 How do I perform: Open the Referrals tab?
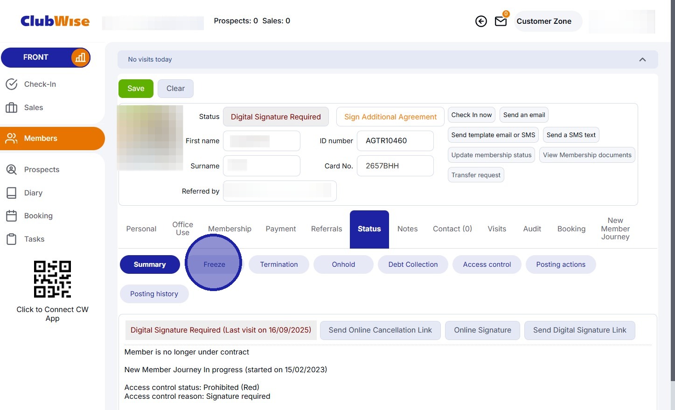pyautogui.click(x=327, y=229)
